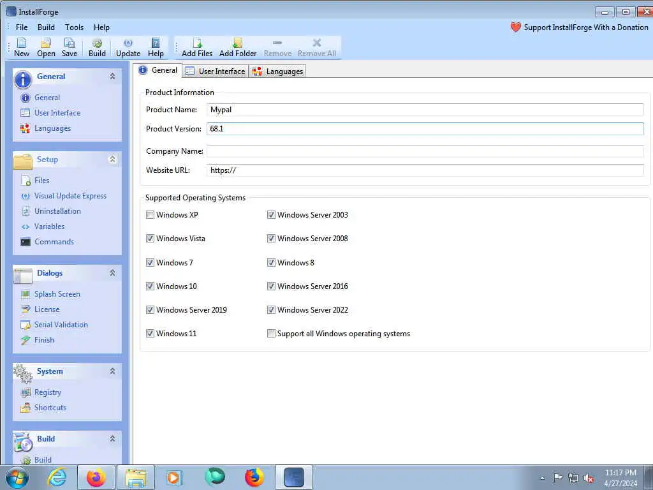Screen dimensions: 653x490
Task: Click the Company Name input field
Action: pyautogui.click(x=425, y=151)
